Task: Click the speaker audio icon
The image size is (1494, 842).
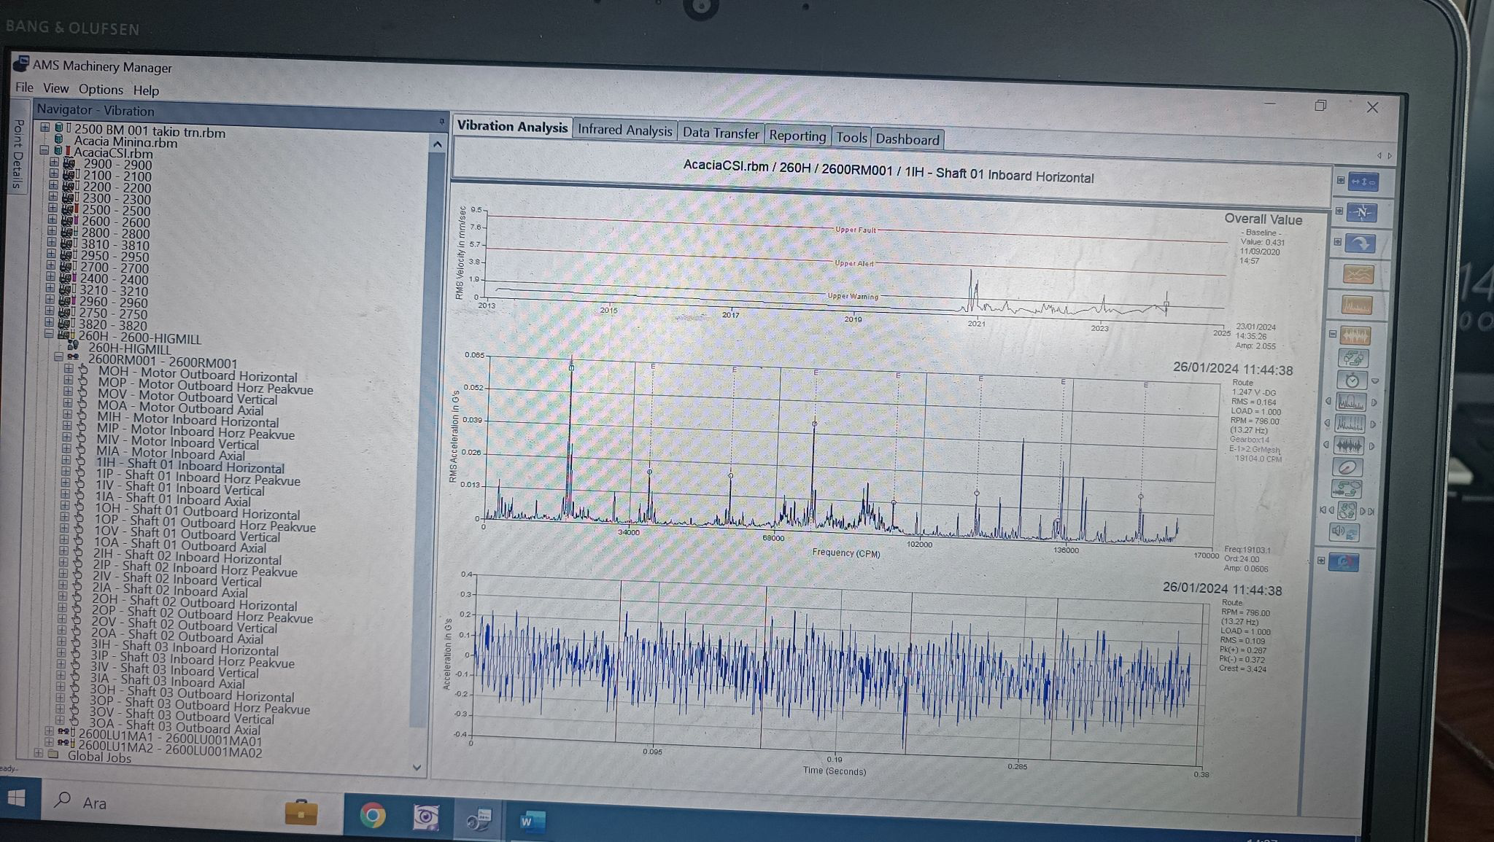Action: [x=1344, y=533]
